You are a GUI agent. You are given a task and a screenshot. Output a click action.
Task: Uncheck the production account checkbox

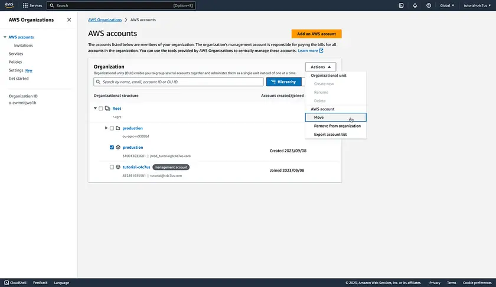tap(112, 148)
